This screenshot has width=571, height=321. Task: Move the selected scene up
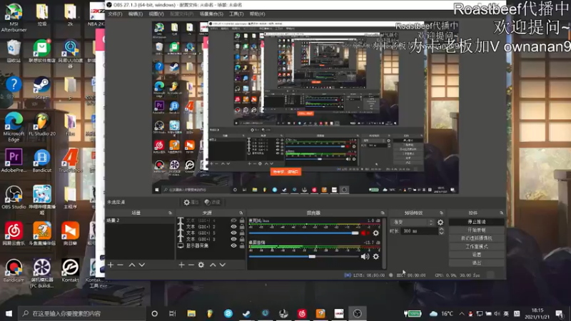(132, 265)
